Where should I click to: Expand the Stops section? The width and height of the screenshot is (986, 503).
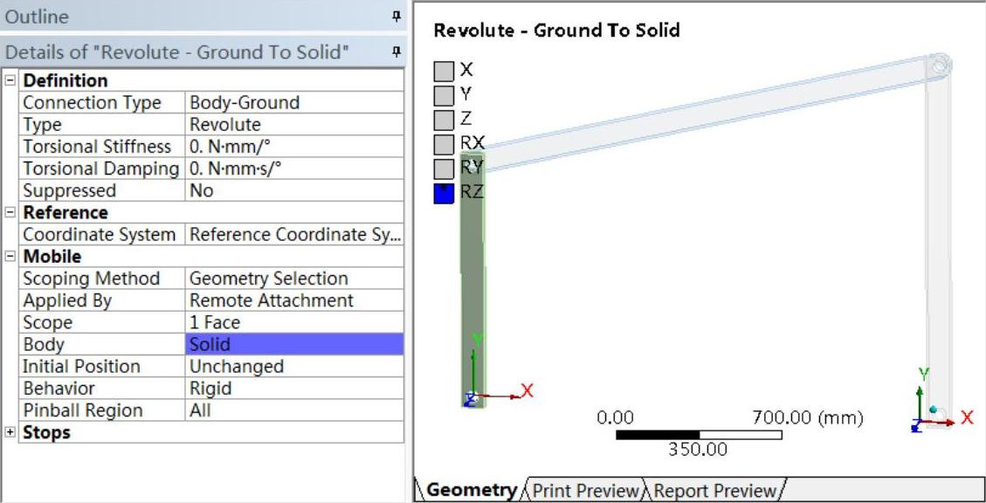click(x=10, y=433)
